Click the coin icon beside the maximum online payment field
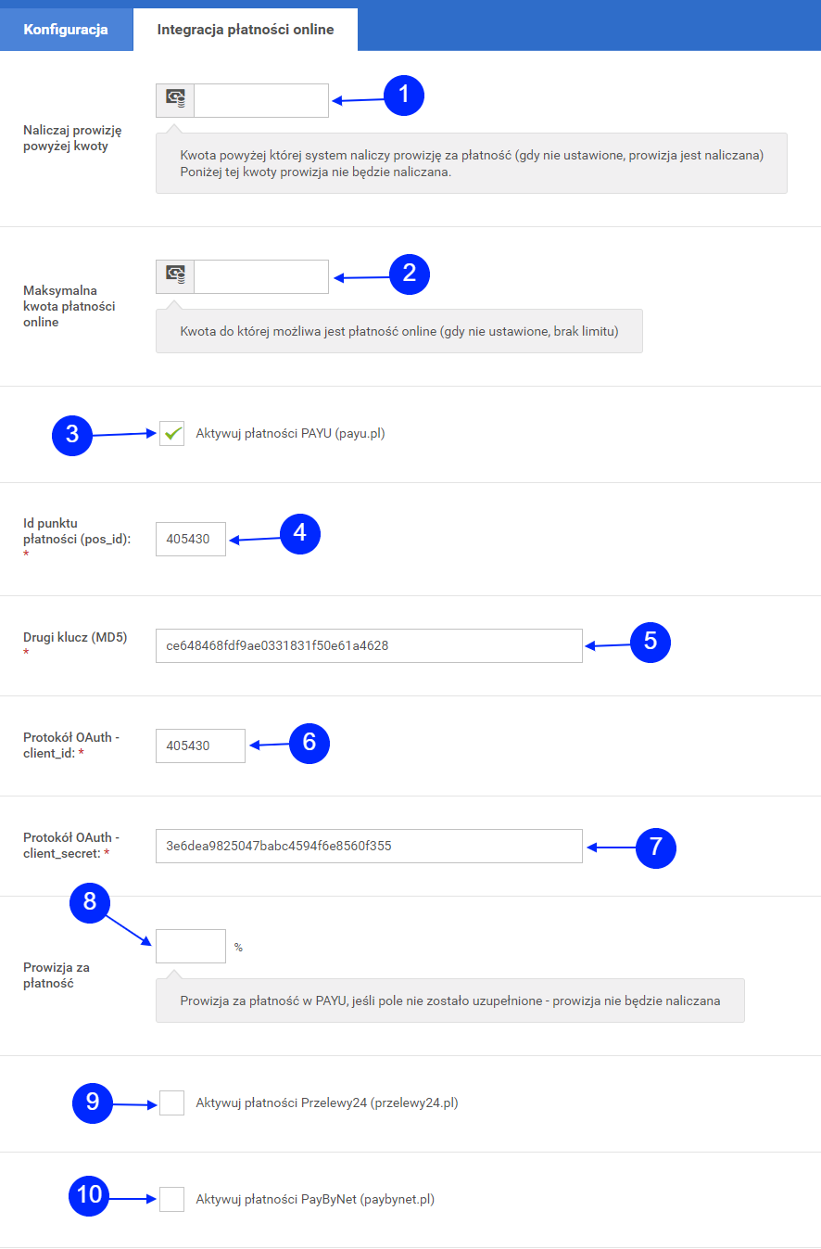Viewport: 821px width, 1249px height. pyautogui.click(x=175, y=276)
